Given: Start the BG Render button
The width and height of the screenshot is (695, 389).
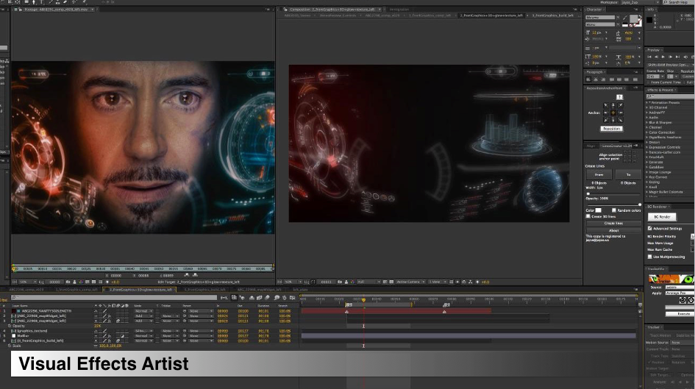Looking at the screenshot, I should point(662,217).
